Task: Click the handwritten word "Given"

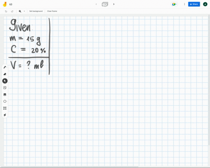Action: point(20,25)
